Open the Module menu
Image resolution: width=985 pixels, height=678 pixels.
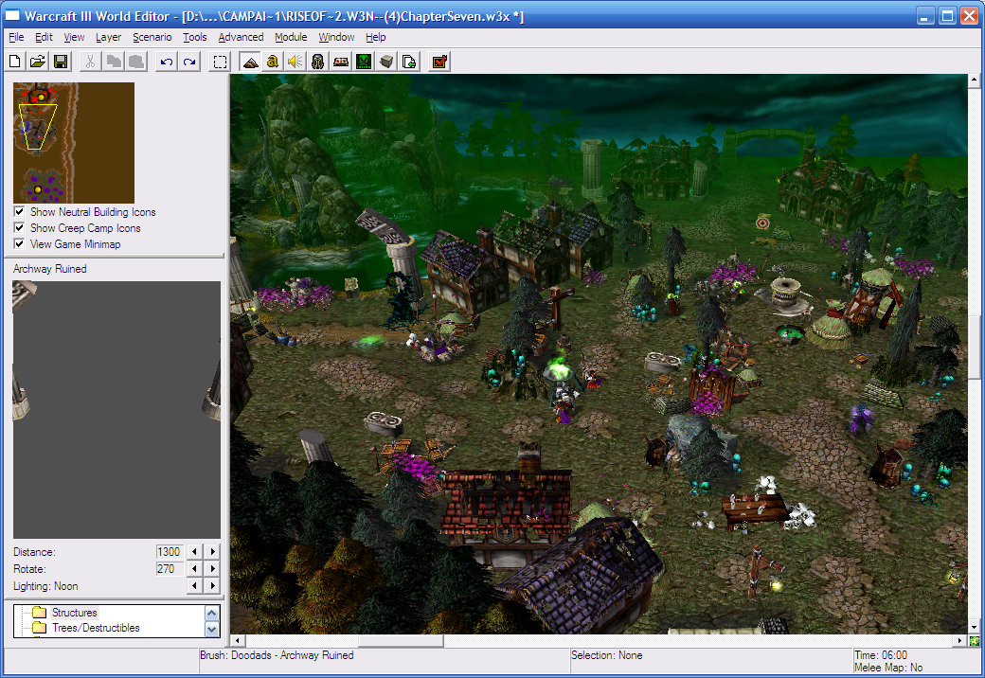[x=291, y=37]
